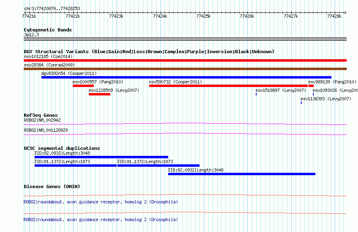Click the first OMIM orange gene line
Viewport: 358px width, 232px height.
click(x=185, y=195)
